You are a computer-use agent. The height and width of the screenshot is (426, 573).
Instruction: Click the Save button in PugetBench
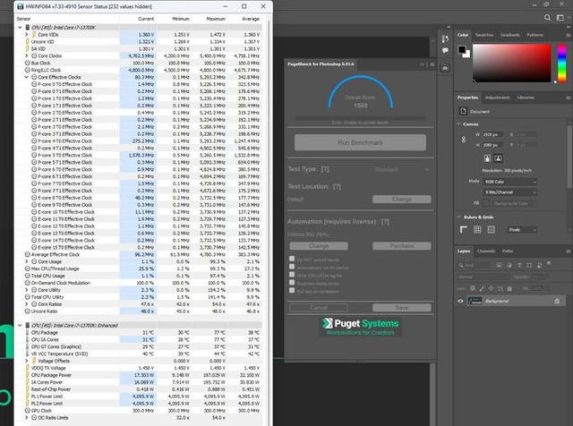tap(402, 308)
